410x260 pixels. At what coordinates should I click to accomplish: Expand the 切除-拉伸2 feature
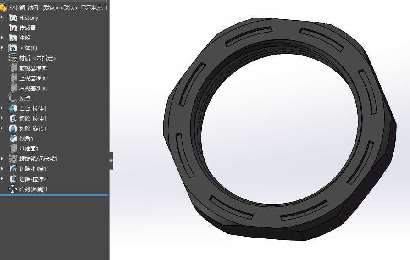click(2, 179)
